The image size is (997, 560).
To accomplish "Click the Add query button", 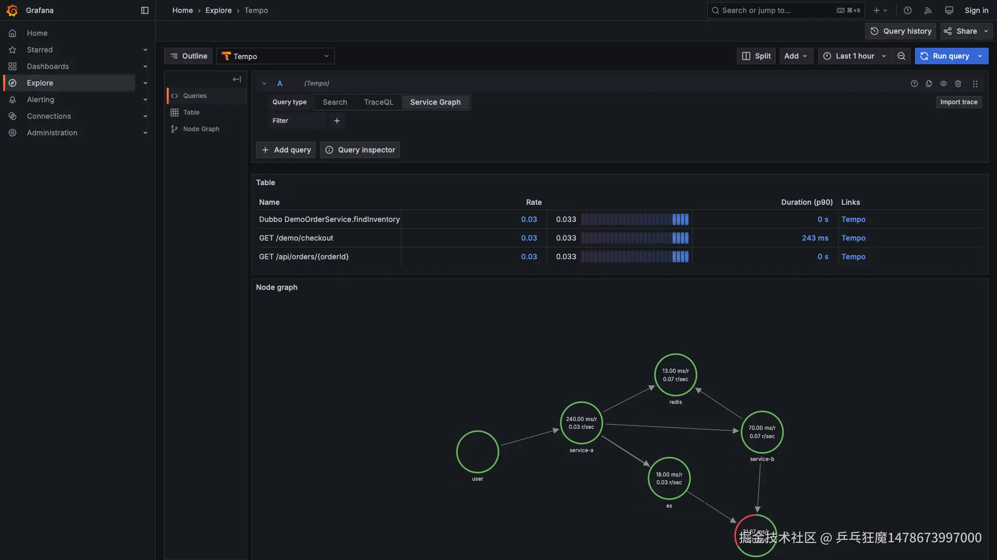I will click(286, 150).
